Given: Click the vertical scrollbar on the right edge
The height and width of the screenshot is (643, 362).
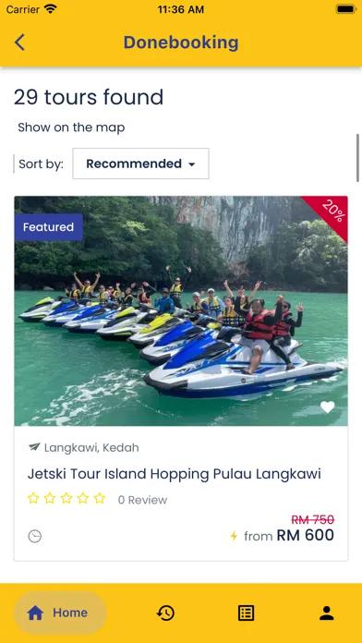Looking at the screenshot, I should point(357,158).
